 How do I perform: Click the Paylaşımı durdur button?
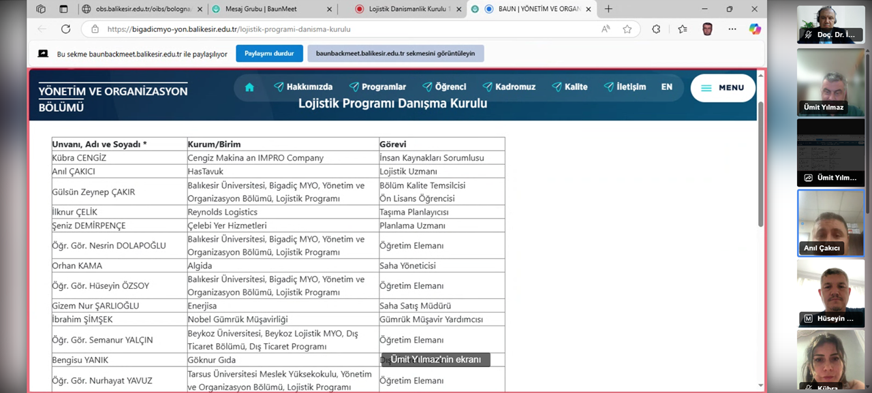[x=269, y=54]
